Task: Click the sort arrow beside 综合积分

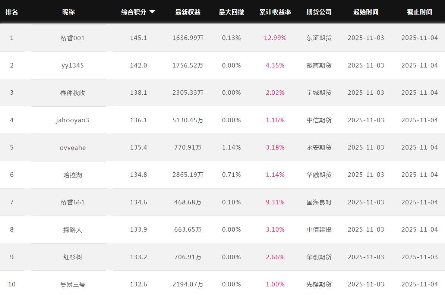Action: pyautogui.click(x=152, y=12)
